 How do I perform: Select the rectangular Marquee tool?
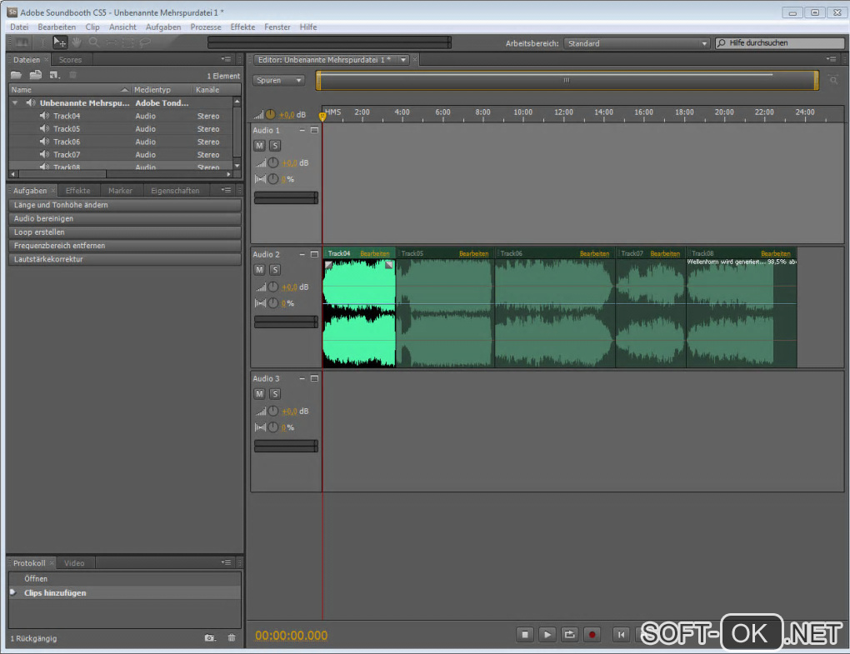[x=128, y=42]
